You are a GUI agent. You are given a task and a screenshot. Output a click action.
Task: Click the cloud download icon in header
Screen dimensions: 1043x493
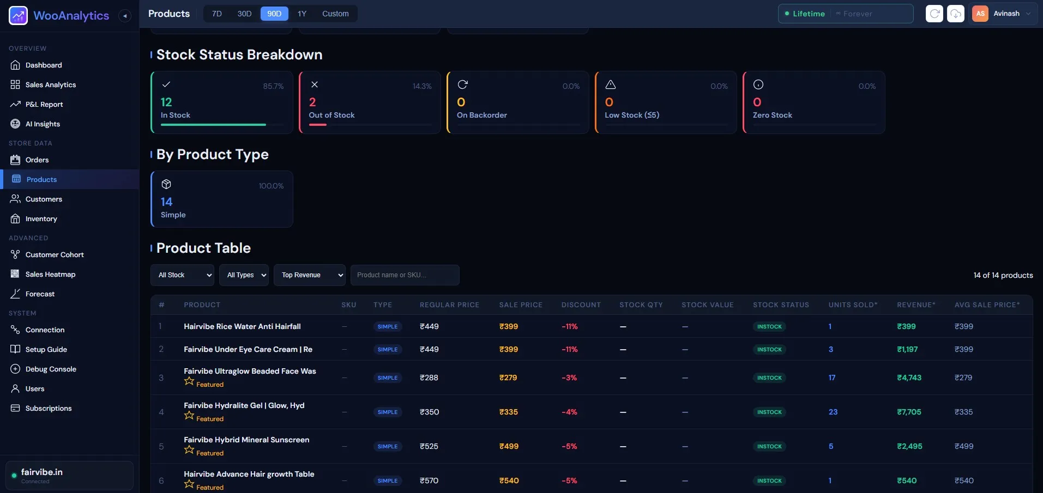click(x=956, y=14)
